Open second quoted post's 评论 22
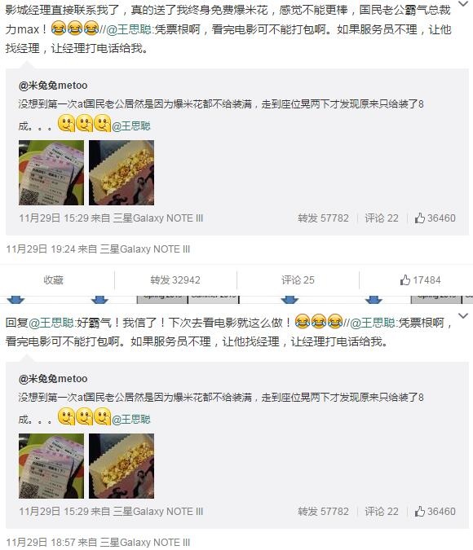This screenshot has width=473, height=550. point(382,512)
